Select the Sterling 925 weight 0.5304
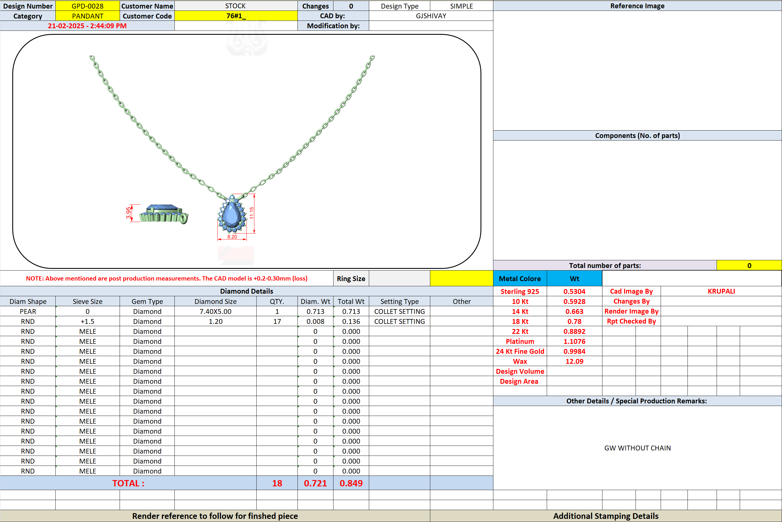Image resolution: width=782 pixels, height=522 pixels. [x=574, y=291]
